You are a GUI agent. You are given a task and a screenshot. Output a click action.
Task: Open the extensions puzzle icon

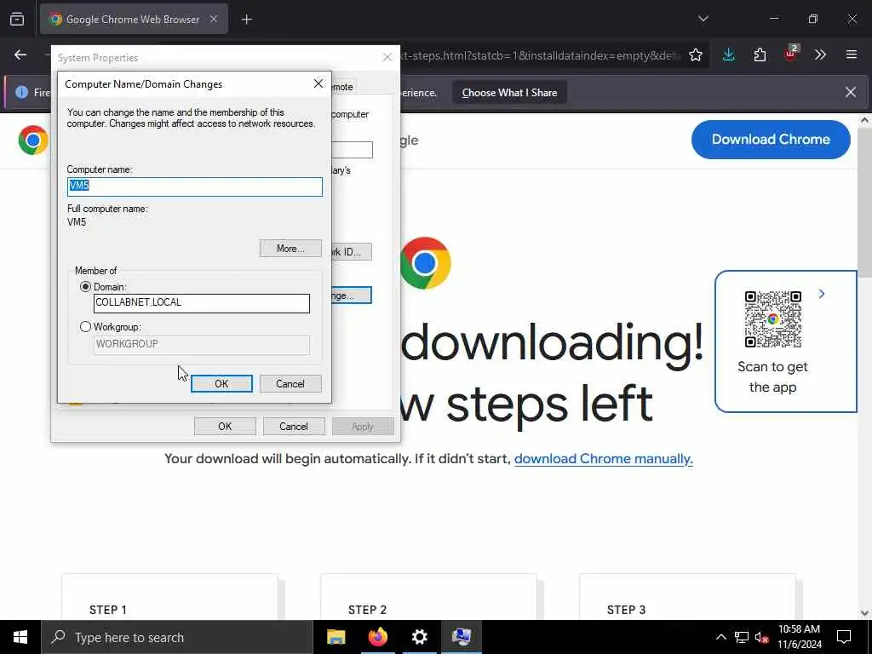[760, 54]
